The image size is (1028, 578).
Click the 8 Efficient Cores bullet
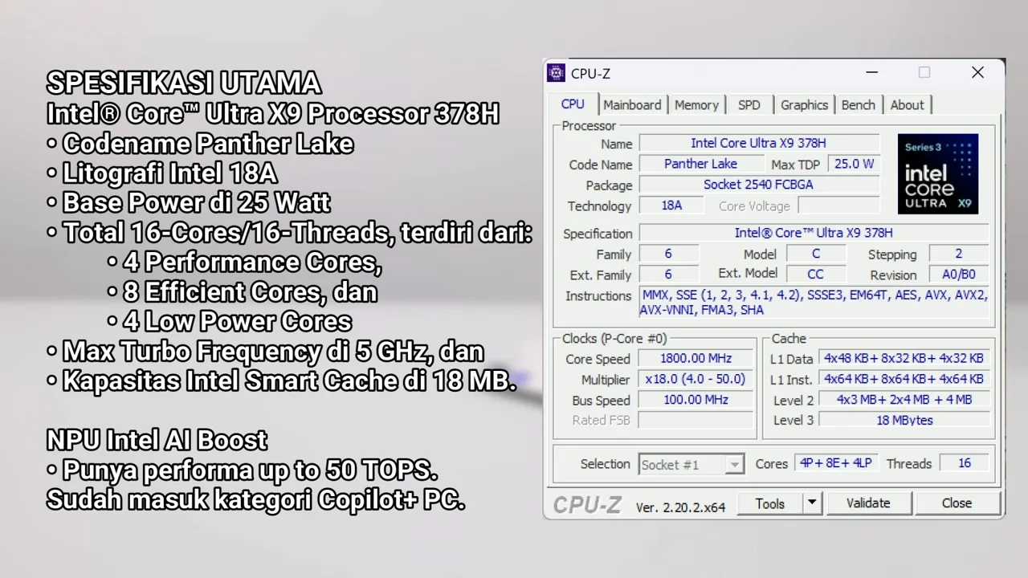click(243, 292)
